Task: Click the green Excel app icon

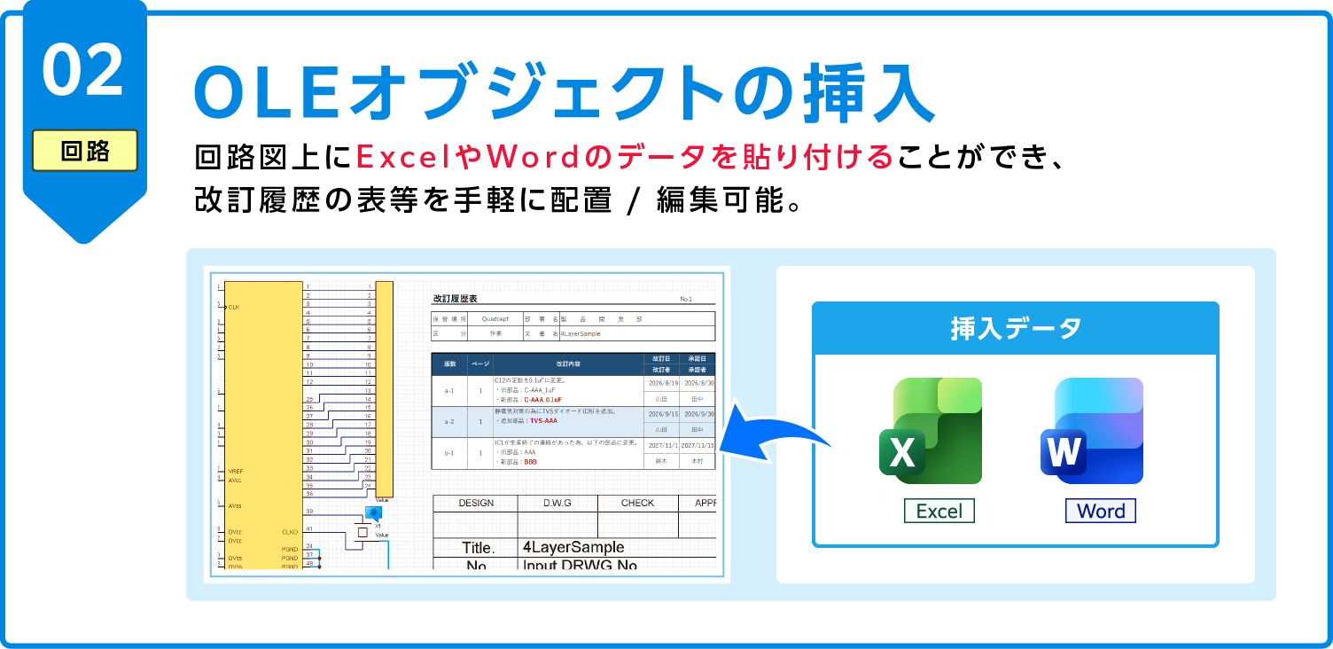Action: [930, 431]
